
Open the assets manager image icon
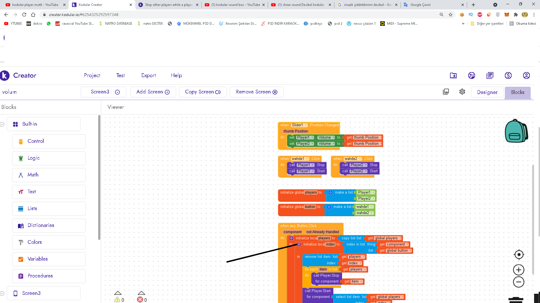(446, 92)
